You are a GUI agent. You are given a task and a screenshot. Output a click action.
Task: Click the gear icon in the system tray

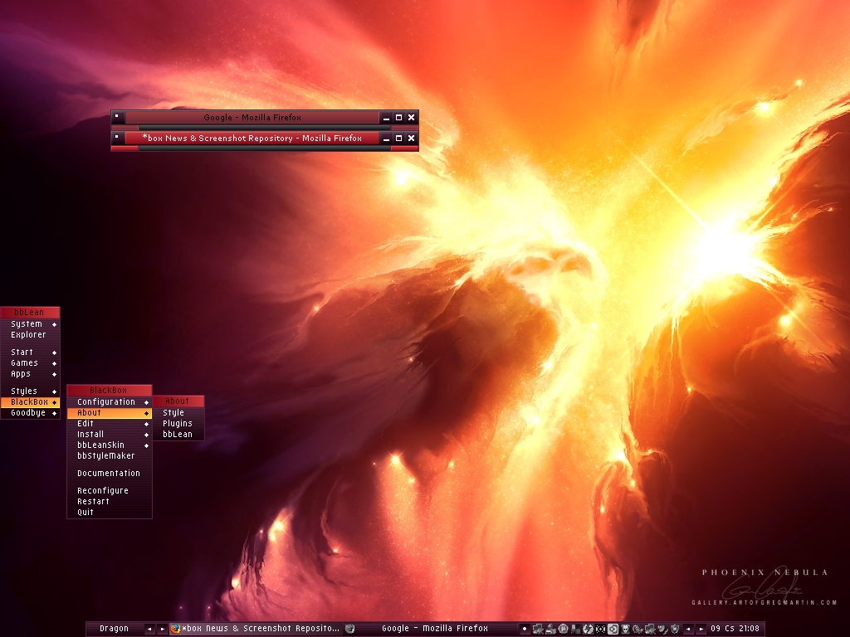click(x=637, y=629)
